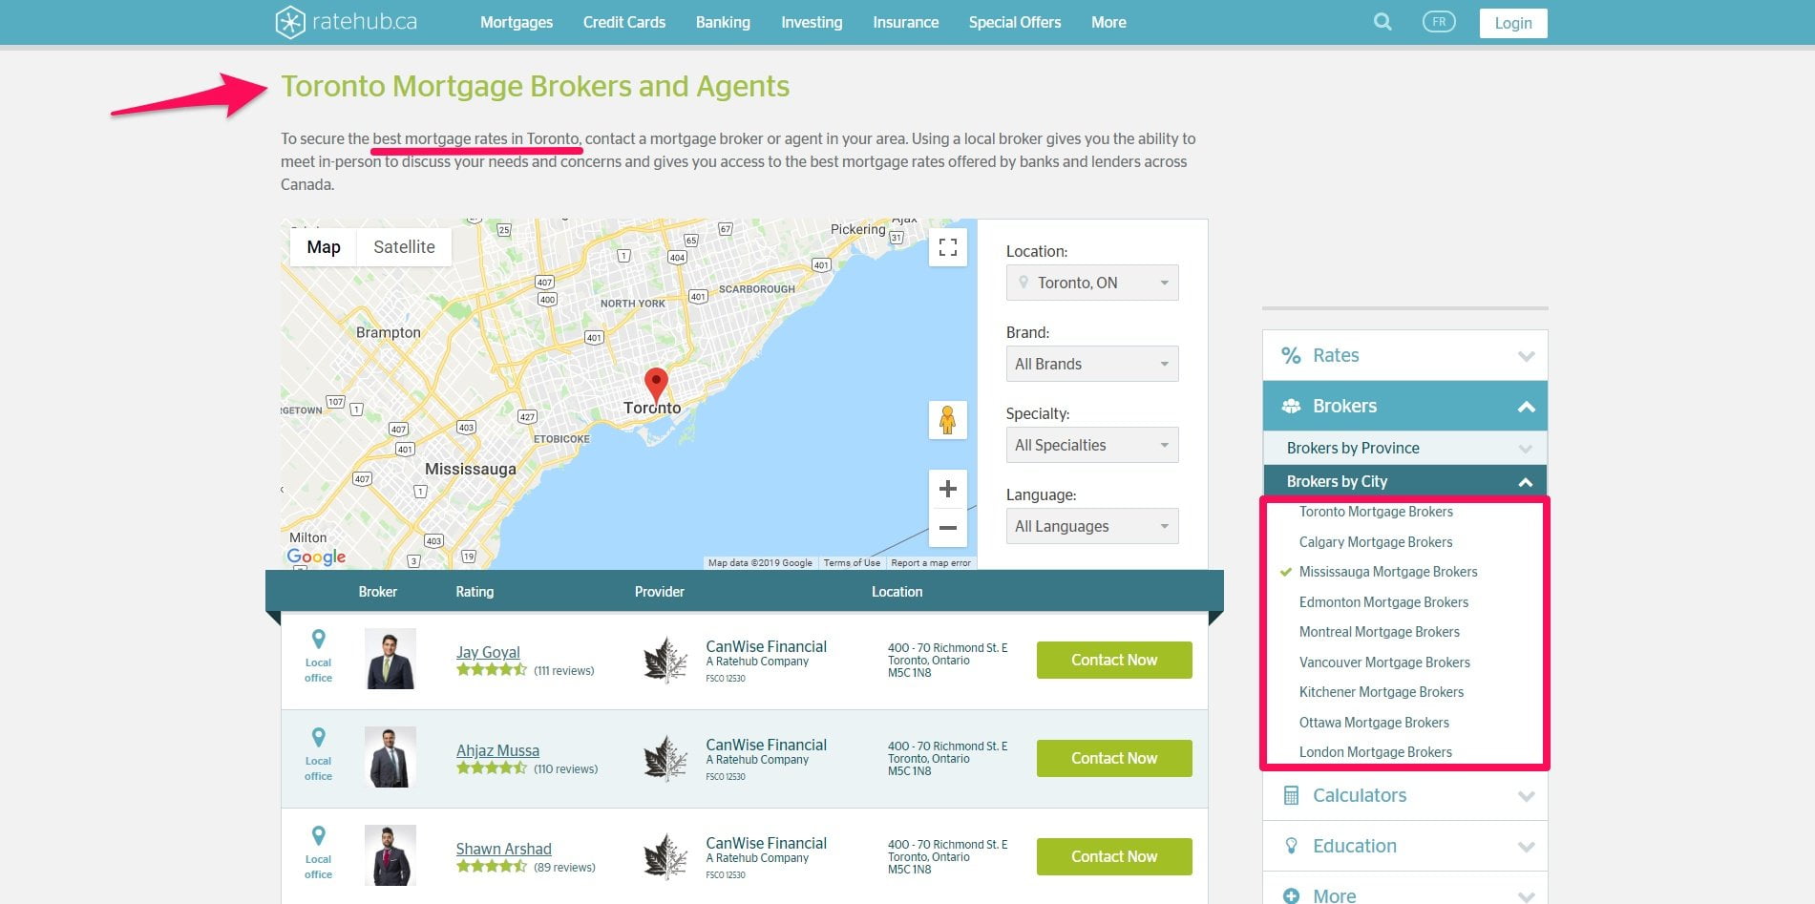
Task: Open Vancouver Mortgage Brokers link
Action: [1384, 662]
